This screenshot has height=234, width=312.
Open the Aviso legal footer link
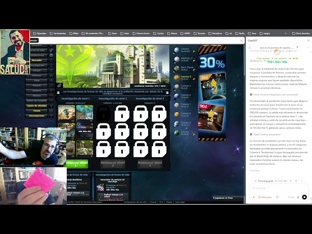click(x=180, y=202)
